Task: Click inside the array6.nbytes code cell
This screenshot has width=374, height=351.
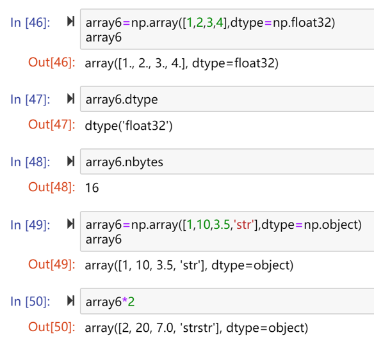Action: point(227,162)
